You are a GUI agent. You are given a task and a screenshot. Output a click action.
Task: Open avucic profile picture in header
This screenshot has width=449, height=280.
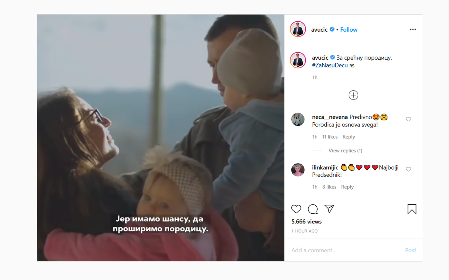298,29
